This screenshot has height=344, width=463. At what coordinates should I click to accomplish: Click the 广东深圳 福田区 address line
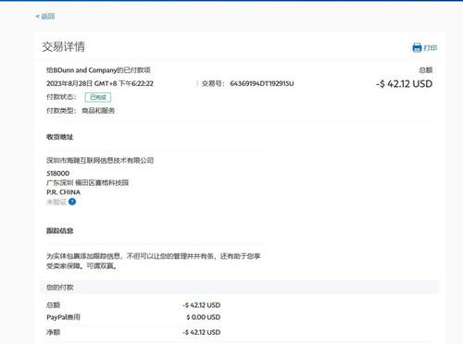tap(88, 183)
